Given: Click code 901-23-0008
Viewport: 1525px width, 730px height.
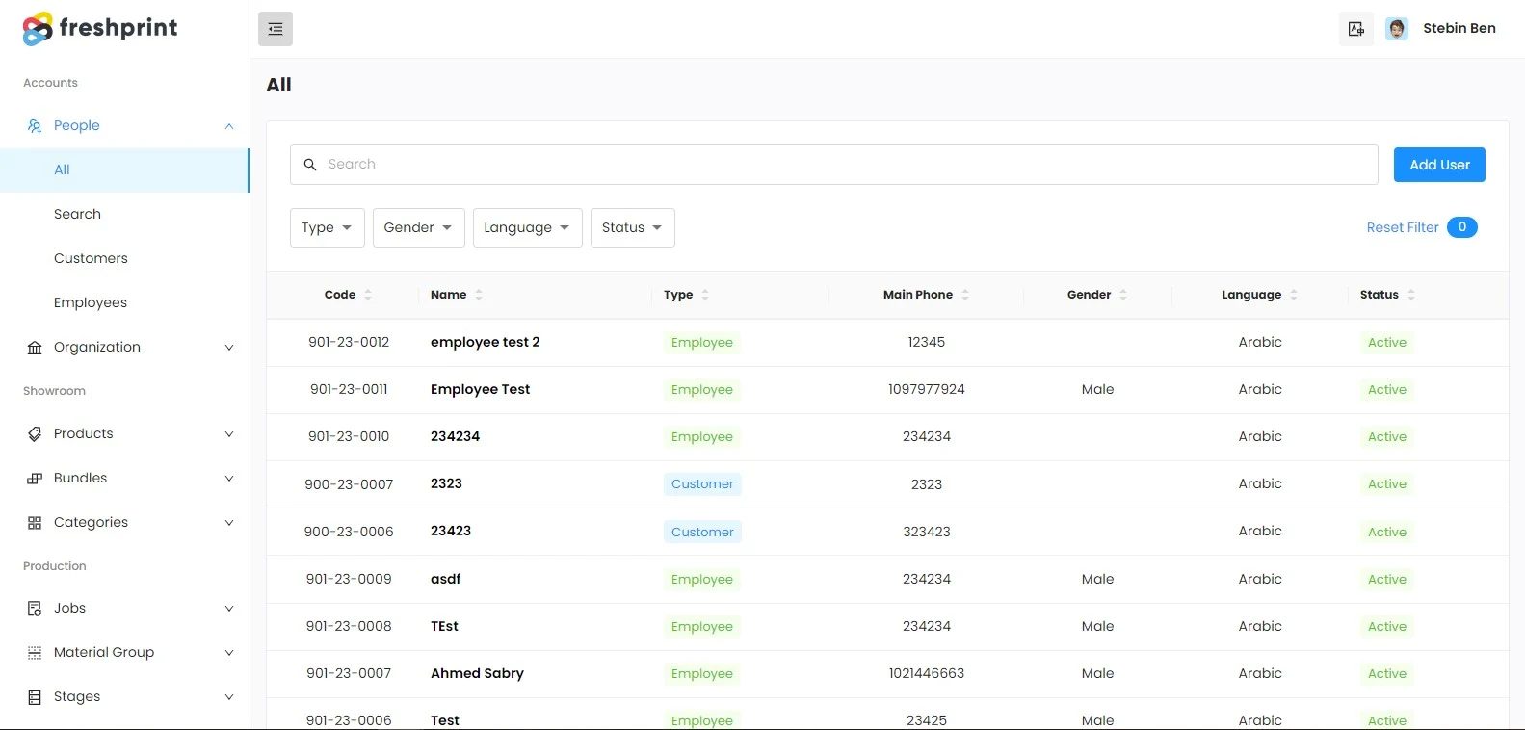Looking at the screenshot, I should 349,626.
